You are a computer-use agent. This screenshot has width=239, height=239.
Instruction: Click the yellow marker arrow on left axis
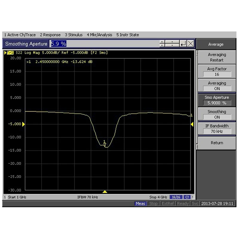tap(24, 124)
